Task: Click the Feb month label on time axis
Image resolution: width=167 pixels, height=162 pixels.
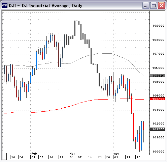Action: 34,154
